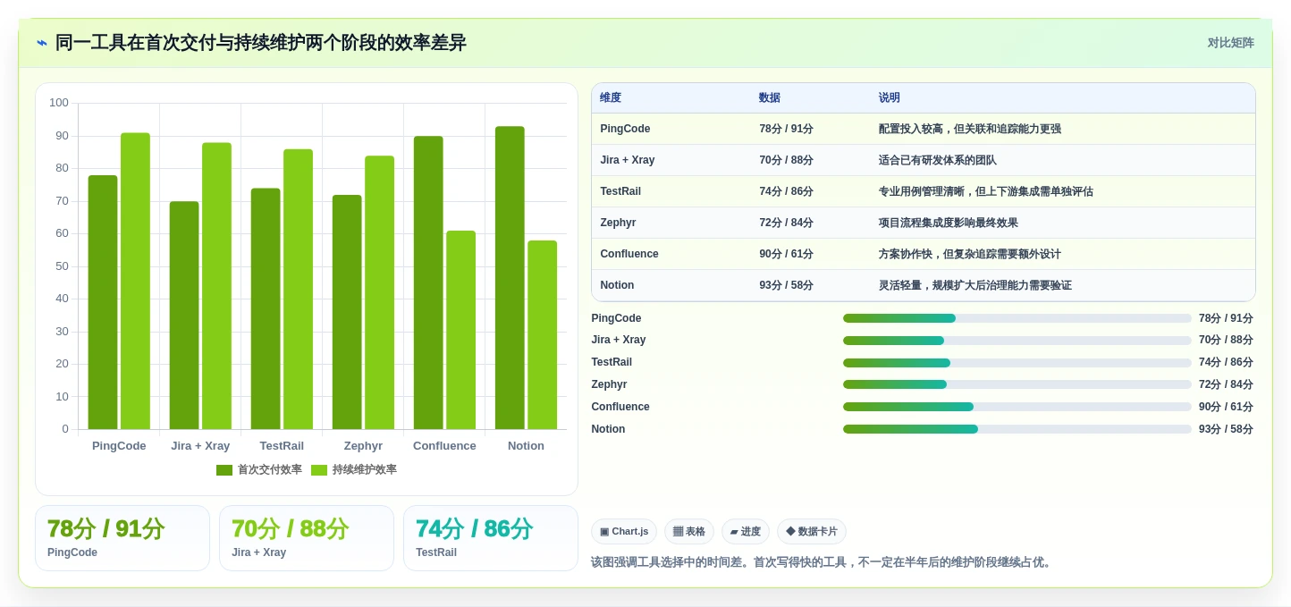
Task: Click the footnote text below the chips
Action: pos(823,562)
